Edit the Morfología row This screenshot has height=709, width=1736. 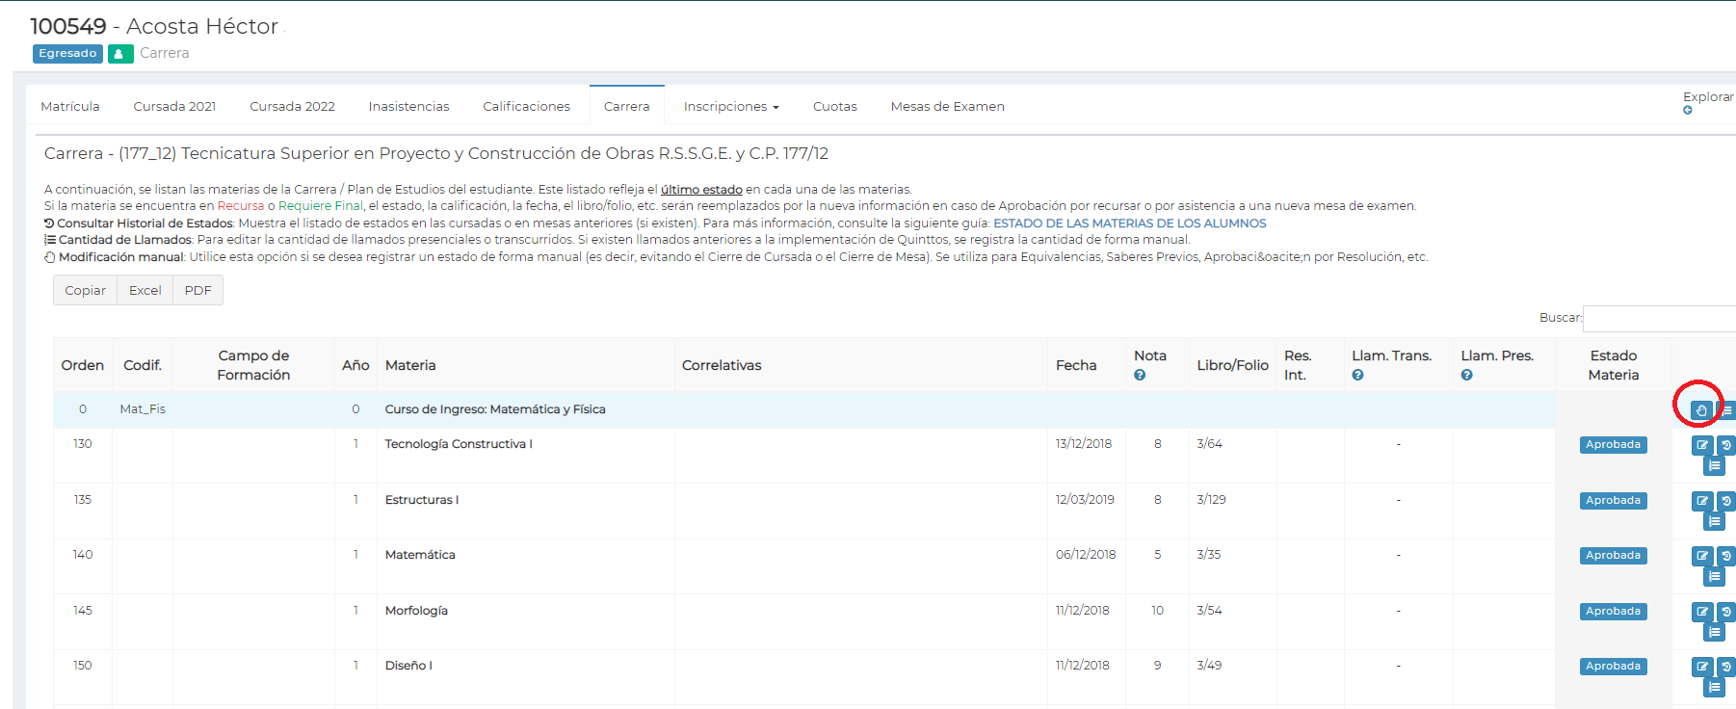tap(1702, 612)
